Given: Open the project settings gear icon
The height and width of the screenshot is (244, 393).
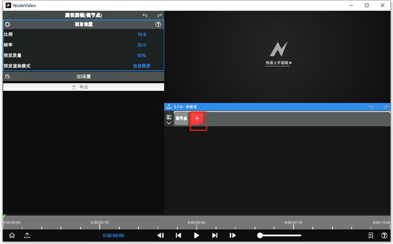Looking at the screenshot, I should (7, 24).
